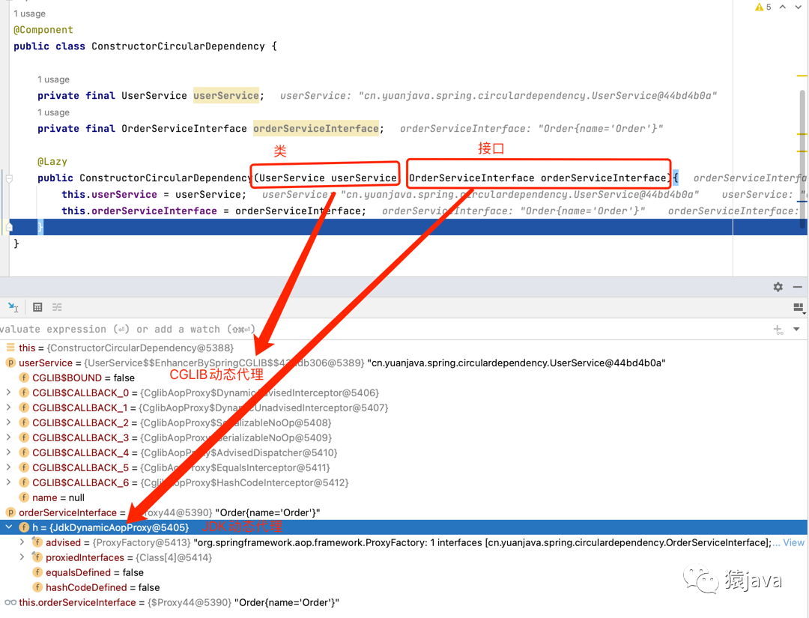Click the add to watches plus icon
Viewport: 809px width, 618px height.
point(778,330)
